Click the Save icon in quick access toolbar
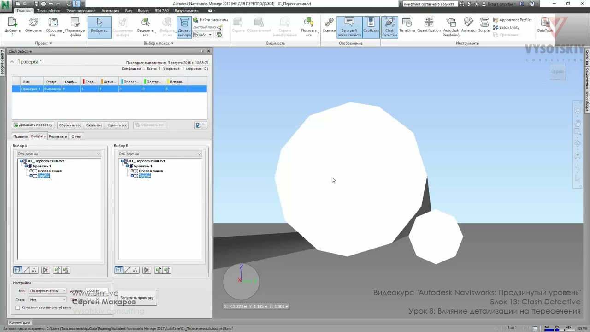590x332 pixels. (x=36, y=4)
